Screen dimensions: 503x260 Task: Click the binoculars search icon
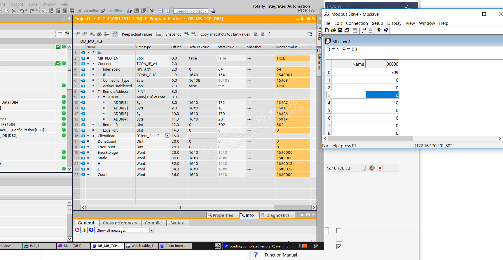click(213, 11)
